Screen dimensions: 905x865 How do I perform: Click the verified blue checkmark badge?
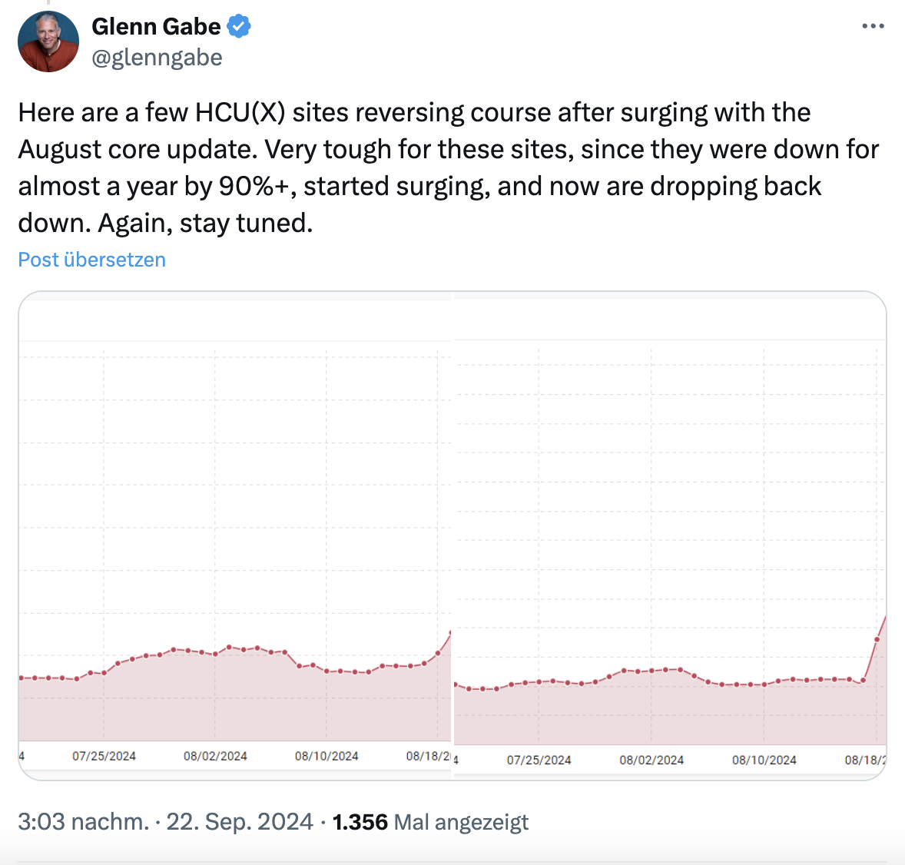[239, 25]
